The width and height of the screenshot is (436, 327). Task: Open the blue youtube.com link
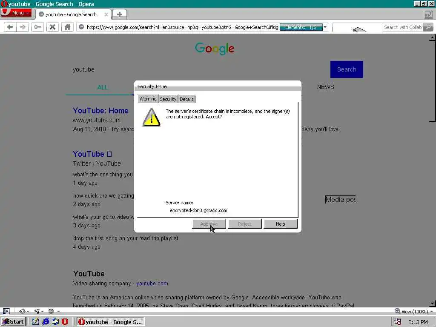[152, 283]
